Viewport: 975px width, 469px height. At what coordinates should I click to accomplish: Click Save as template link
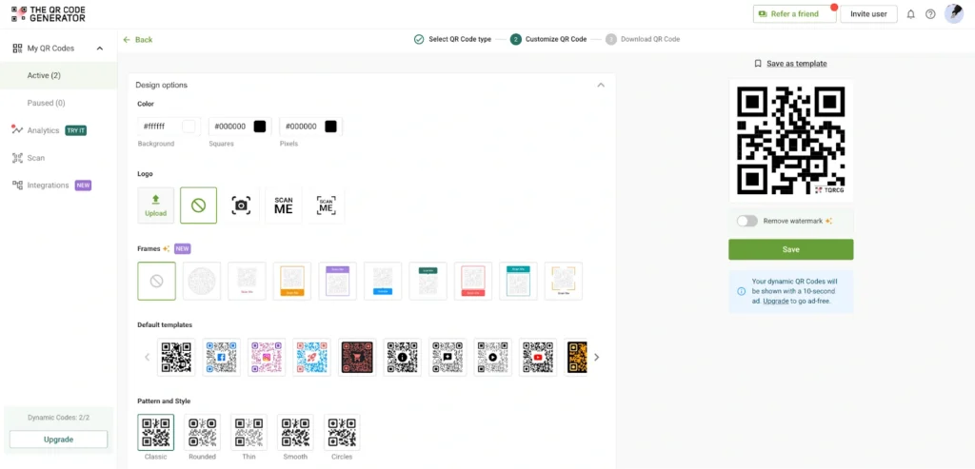pyautogui.click(x=790, y=64)
